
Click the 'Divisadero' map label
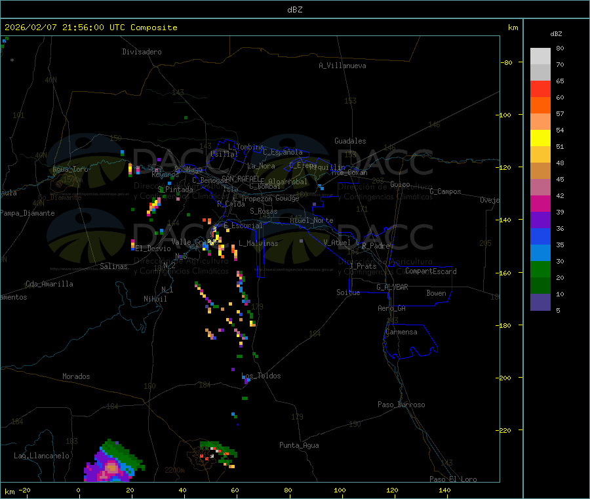tap(142, 52)
